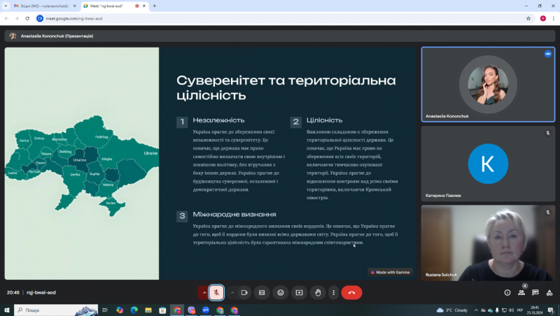Click the address bar URL field

(x=279, y=19)
